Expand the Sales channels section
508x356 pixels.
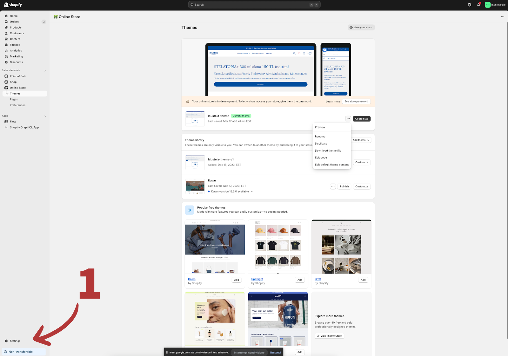[x=45, y=71]
